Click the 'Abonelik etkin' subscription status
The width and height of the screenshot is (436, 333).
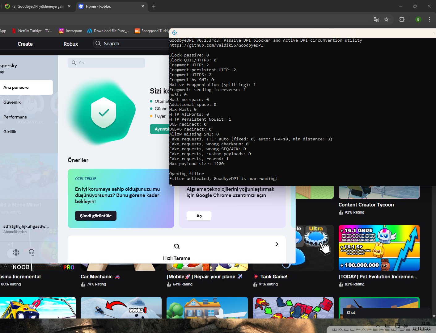[15, 232]
